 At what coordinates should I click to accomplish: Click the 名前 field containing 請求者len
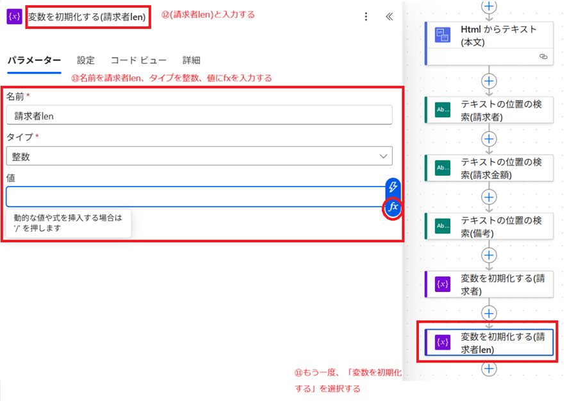point(199,115)
